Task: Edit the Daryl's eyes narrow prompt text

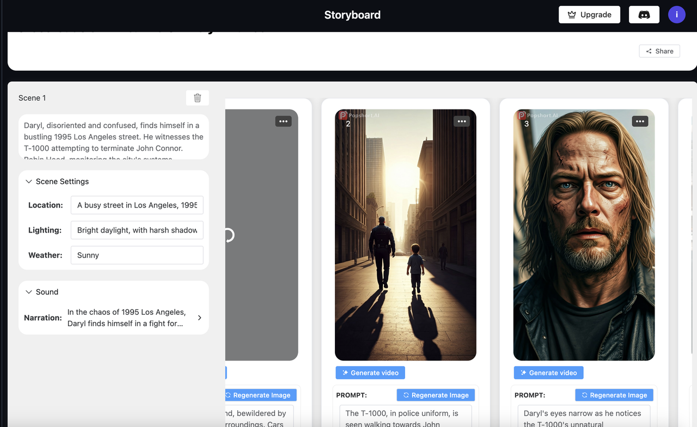Action: [x=584, y=416]
